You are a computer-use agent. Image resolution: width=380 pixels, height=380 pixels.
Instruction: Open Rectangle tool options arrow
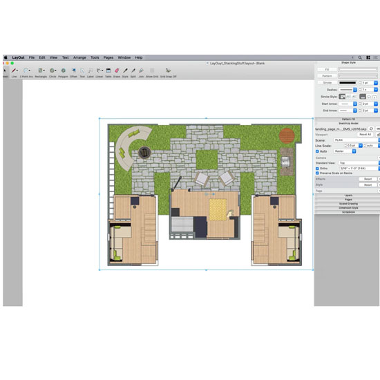44,70
